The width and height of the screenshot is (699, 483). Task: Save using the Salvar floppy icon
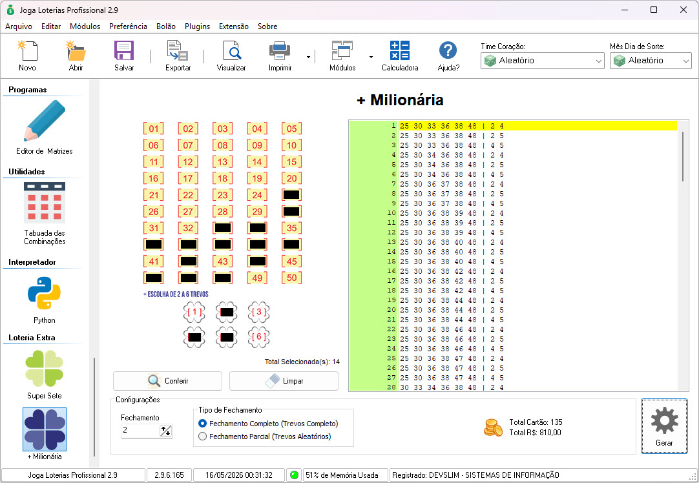[x=124, y=51]
